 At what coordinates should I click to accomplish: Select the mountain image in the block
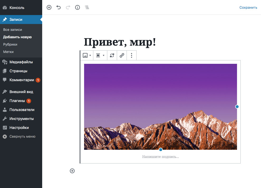pyautogui.click(x=161, y=107)
